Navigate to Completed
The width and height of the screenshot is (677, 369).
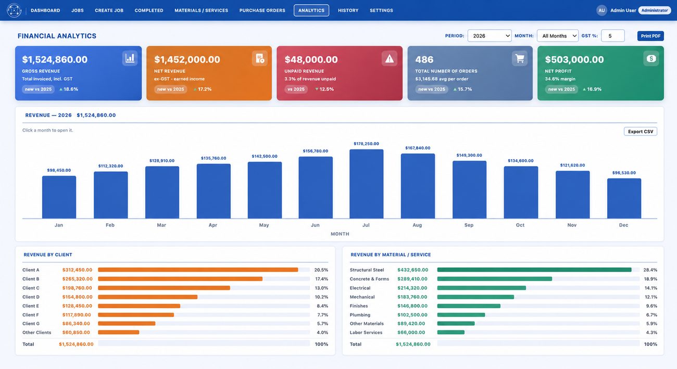click(x=149, y=10)
